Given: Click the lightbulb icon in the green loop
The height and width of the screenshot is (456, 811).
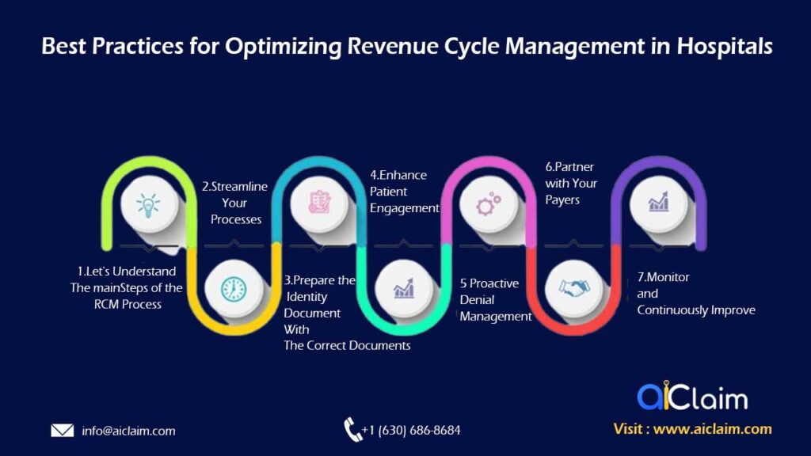Looking at the screenshot, I should [147, 205].
